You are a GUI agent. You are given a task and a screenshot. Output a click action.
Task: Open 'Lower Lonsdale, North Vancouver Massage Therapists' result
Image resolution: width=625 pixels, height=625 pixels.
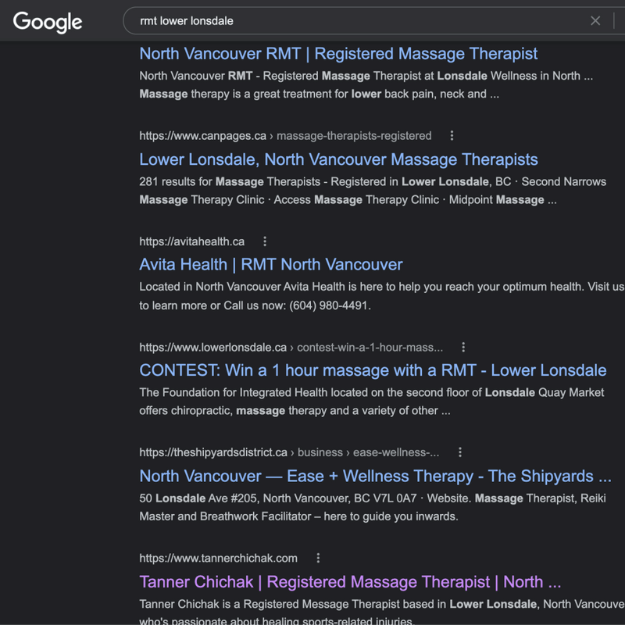point(338,159)
